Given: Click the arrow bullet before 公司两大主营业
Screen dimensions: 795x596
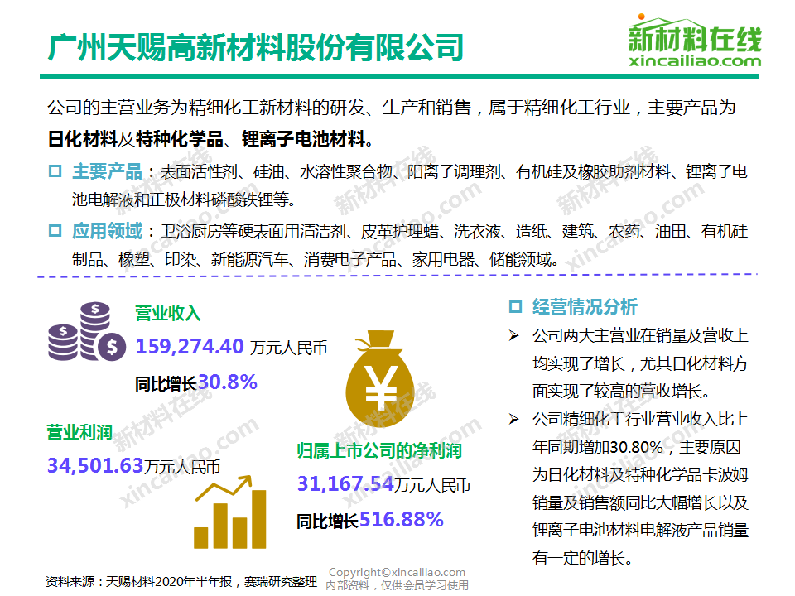Looking at the screenshot, I should point(513,335).
